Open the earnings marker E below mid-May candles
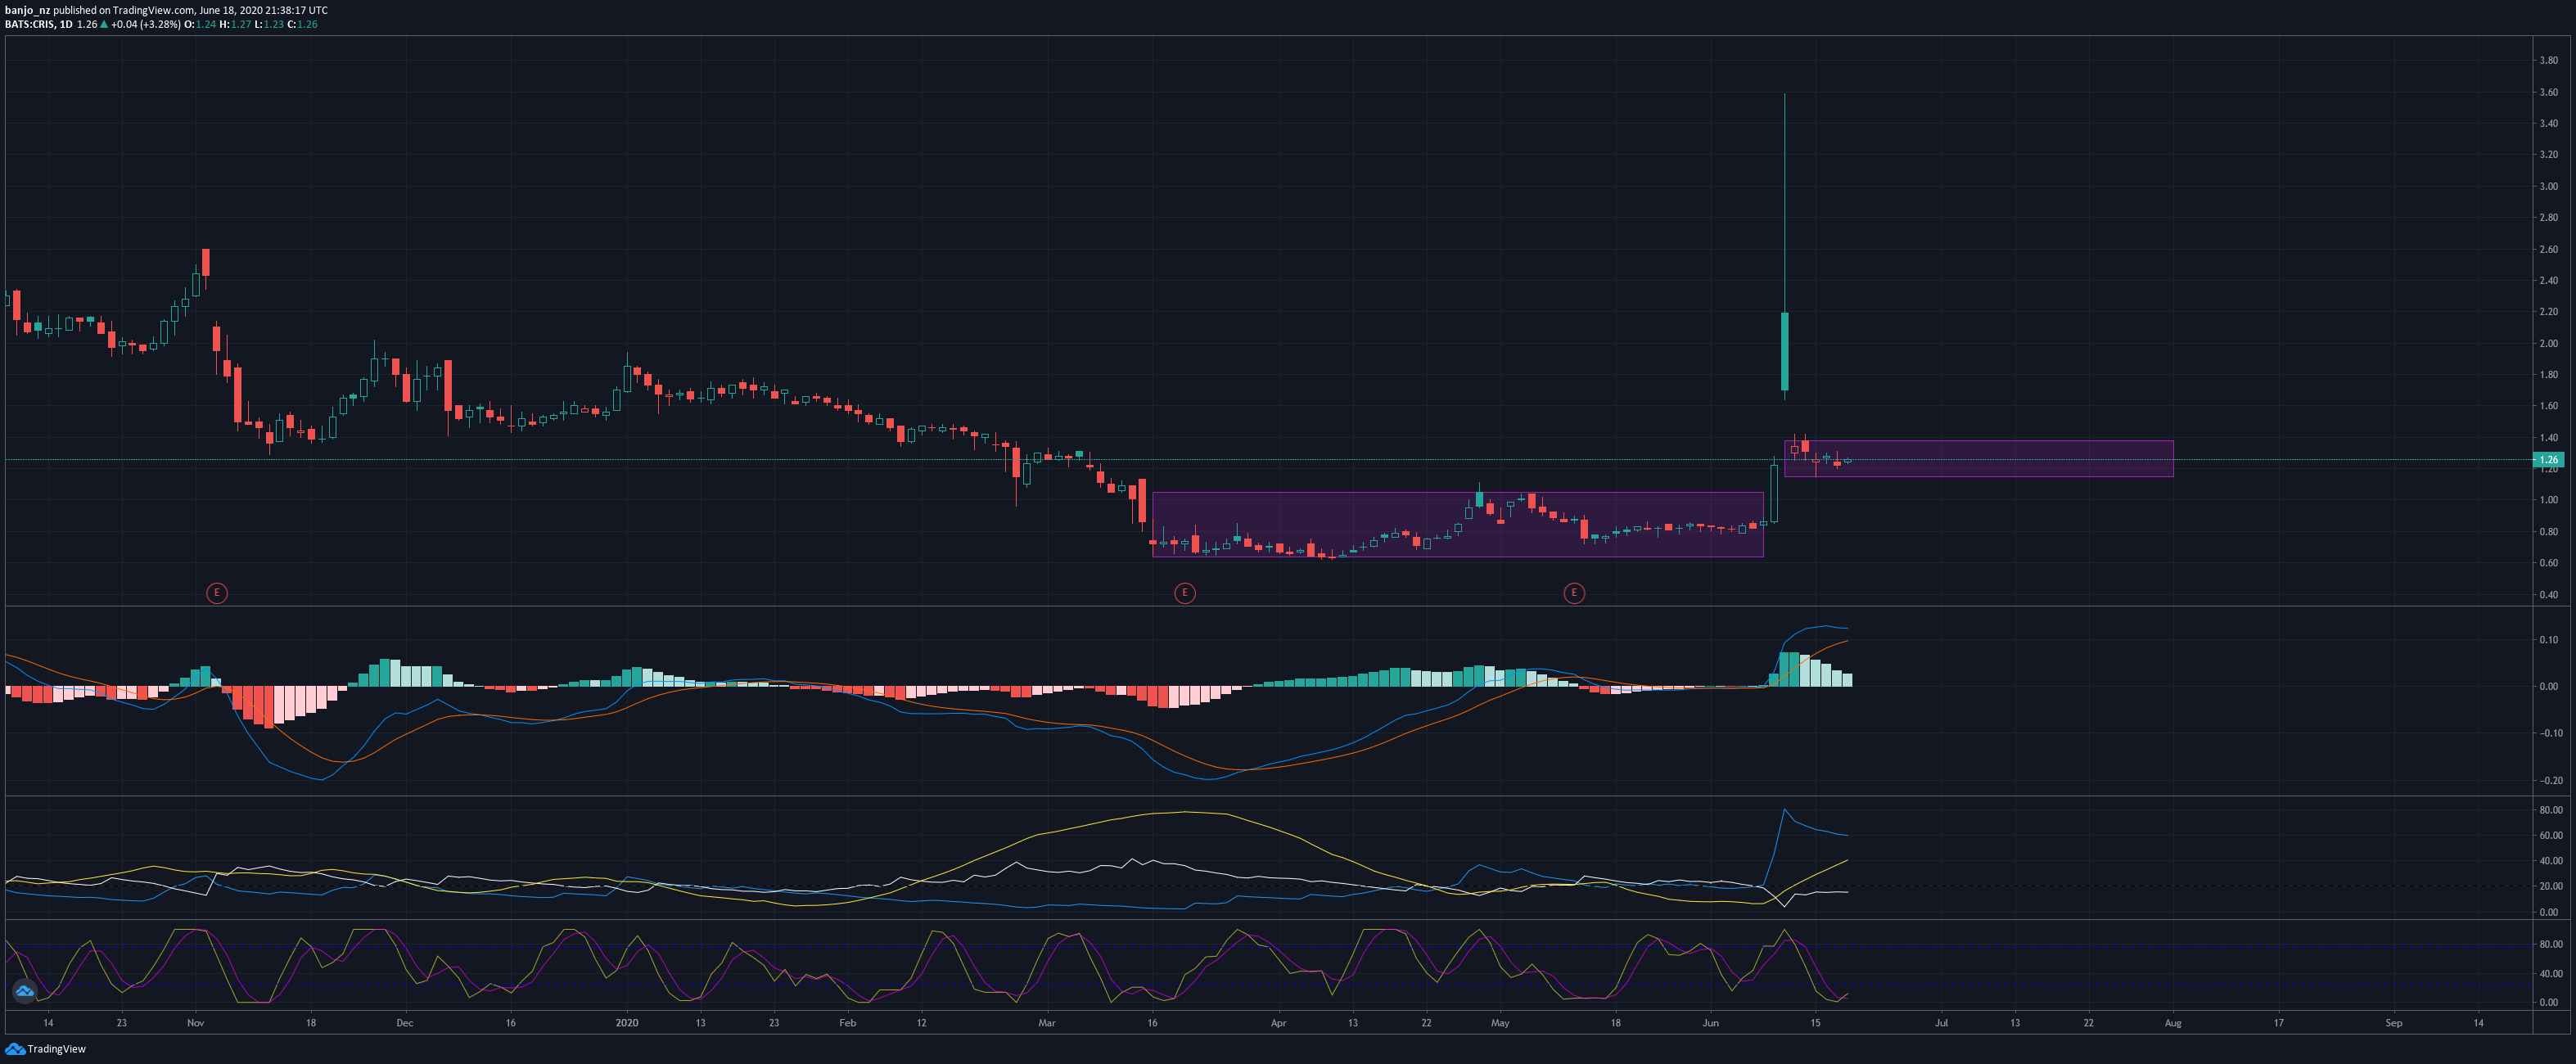The height and width of the screenshot is (1064, 2576). [x=1573, y=593]
